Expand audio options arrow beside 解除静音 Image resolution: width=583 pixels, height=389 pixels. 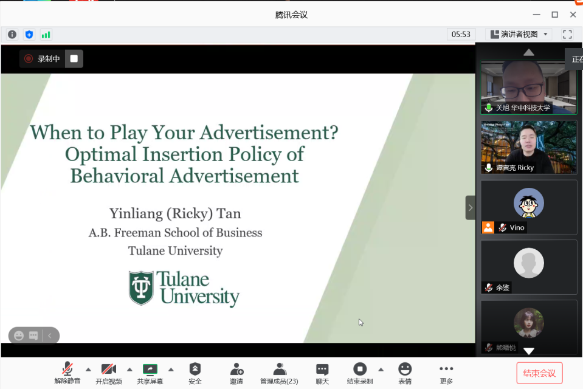point(88,369)
